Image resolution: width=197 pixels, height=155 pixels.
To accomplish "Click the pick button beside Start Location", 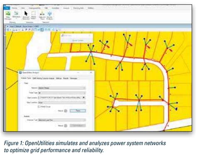I will pyautogui.click(x=84, y=97).
